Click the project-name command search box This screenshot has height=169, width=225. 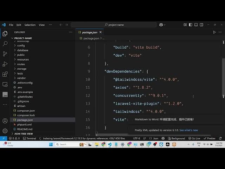pos(114,25)
